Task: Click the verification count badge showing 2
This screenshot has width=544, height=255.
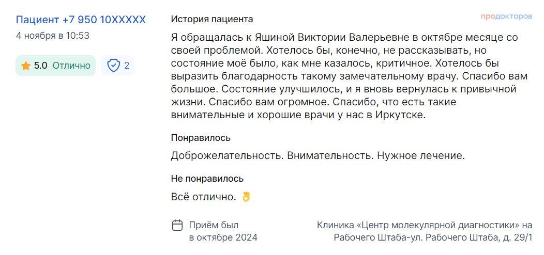Action: 118,66
